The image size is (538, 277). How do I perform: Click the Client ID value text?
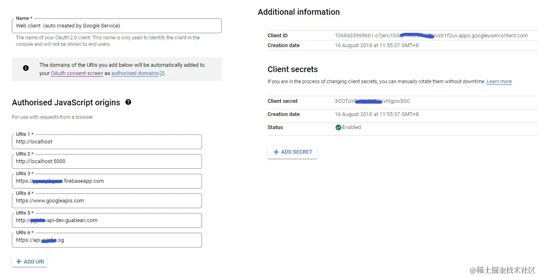tap(431, 36)
